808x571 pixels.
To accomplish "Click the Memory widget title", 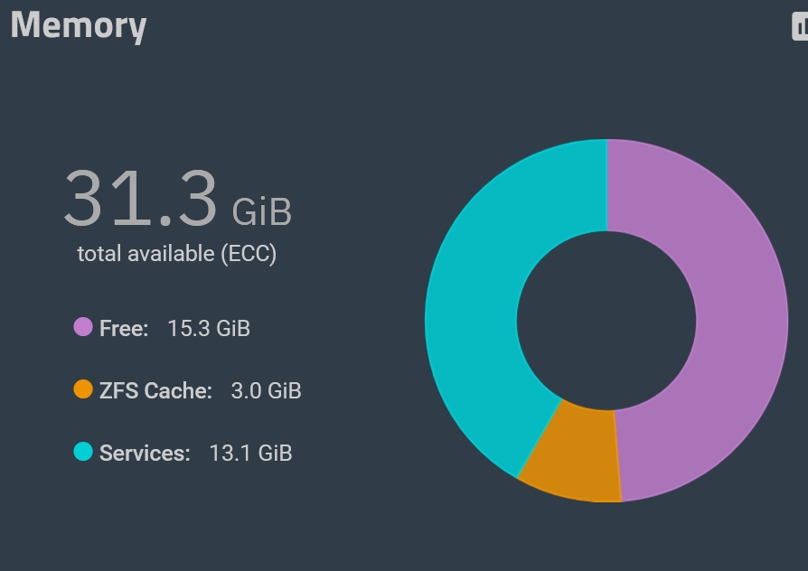I will click(79, 25).
